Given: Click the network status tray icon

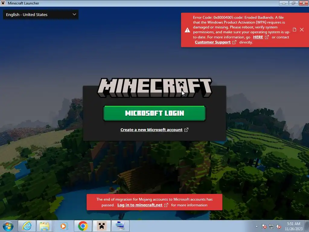Looking at the screenshot, I should pos(271,226).
